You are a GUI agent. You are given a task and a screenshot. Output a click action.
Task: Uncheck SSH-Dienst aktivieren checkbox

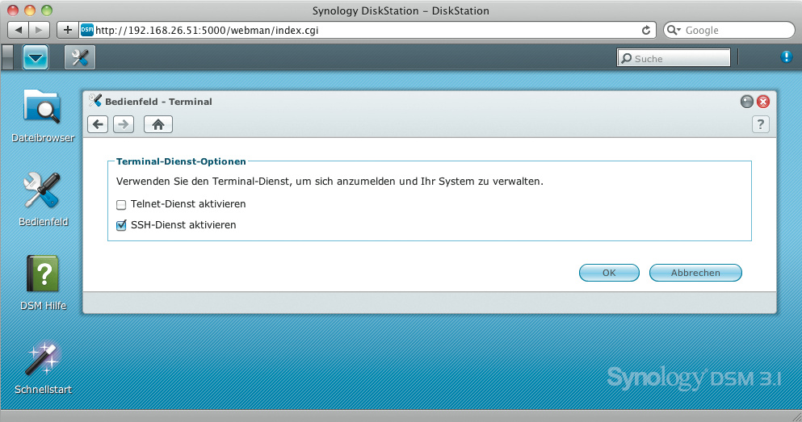click(x=121, y=225)
